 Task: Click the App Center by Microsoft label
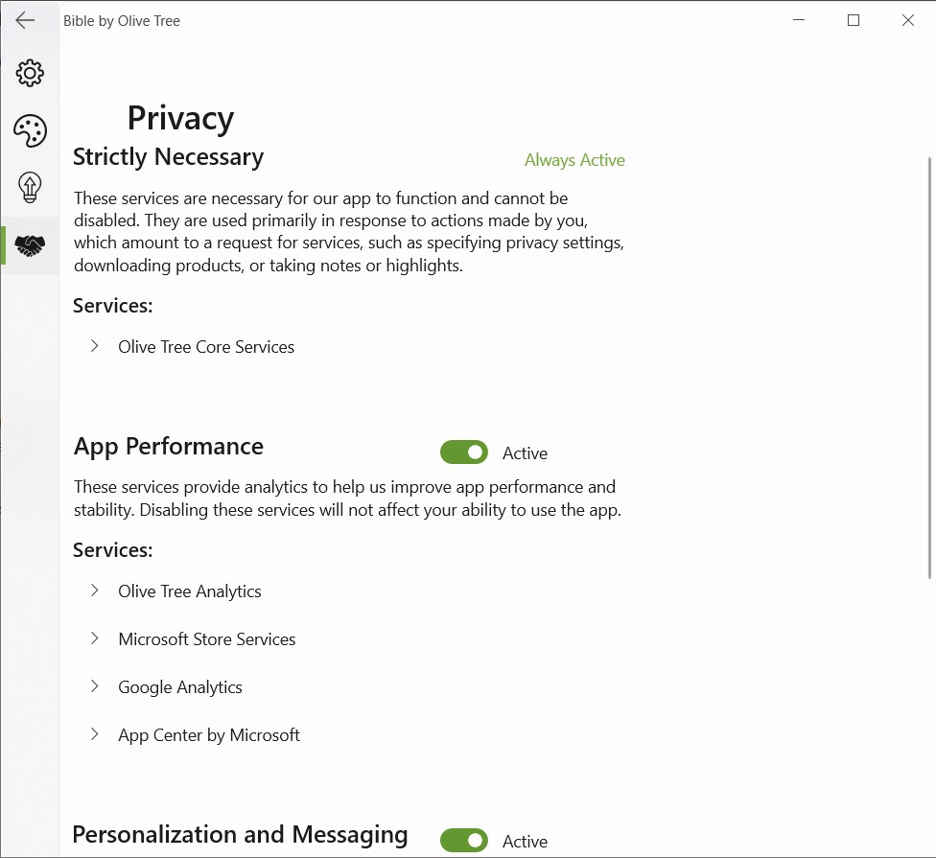click(209, 735)
